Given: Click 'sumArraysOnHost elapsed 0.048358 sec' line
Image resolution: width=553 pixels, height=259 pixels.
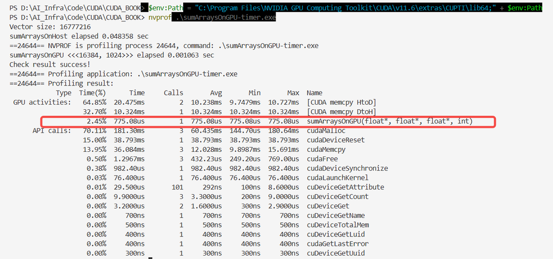Looking at the screenshot, I should tap(79, 36).
